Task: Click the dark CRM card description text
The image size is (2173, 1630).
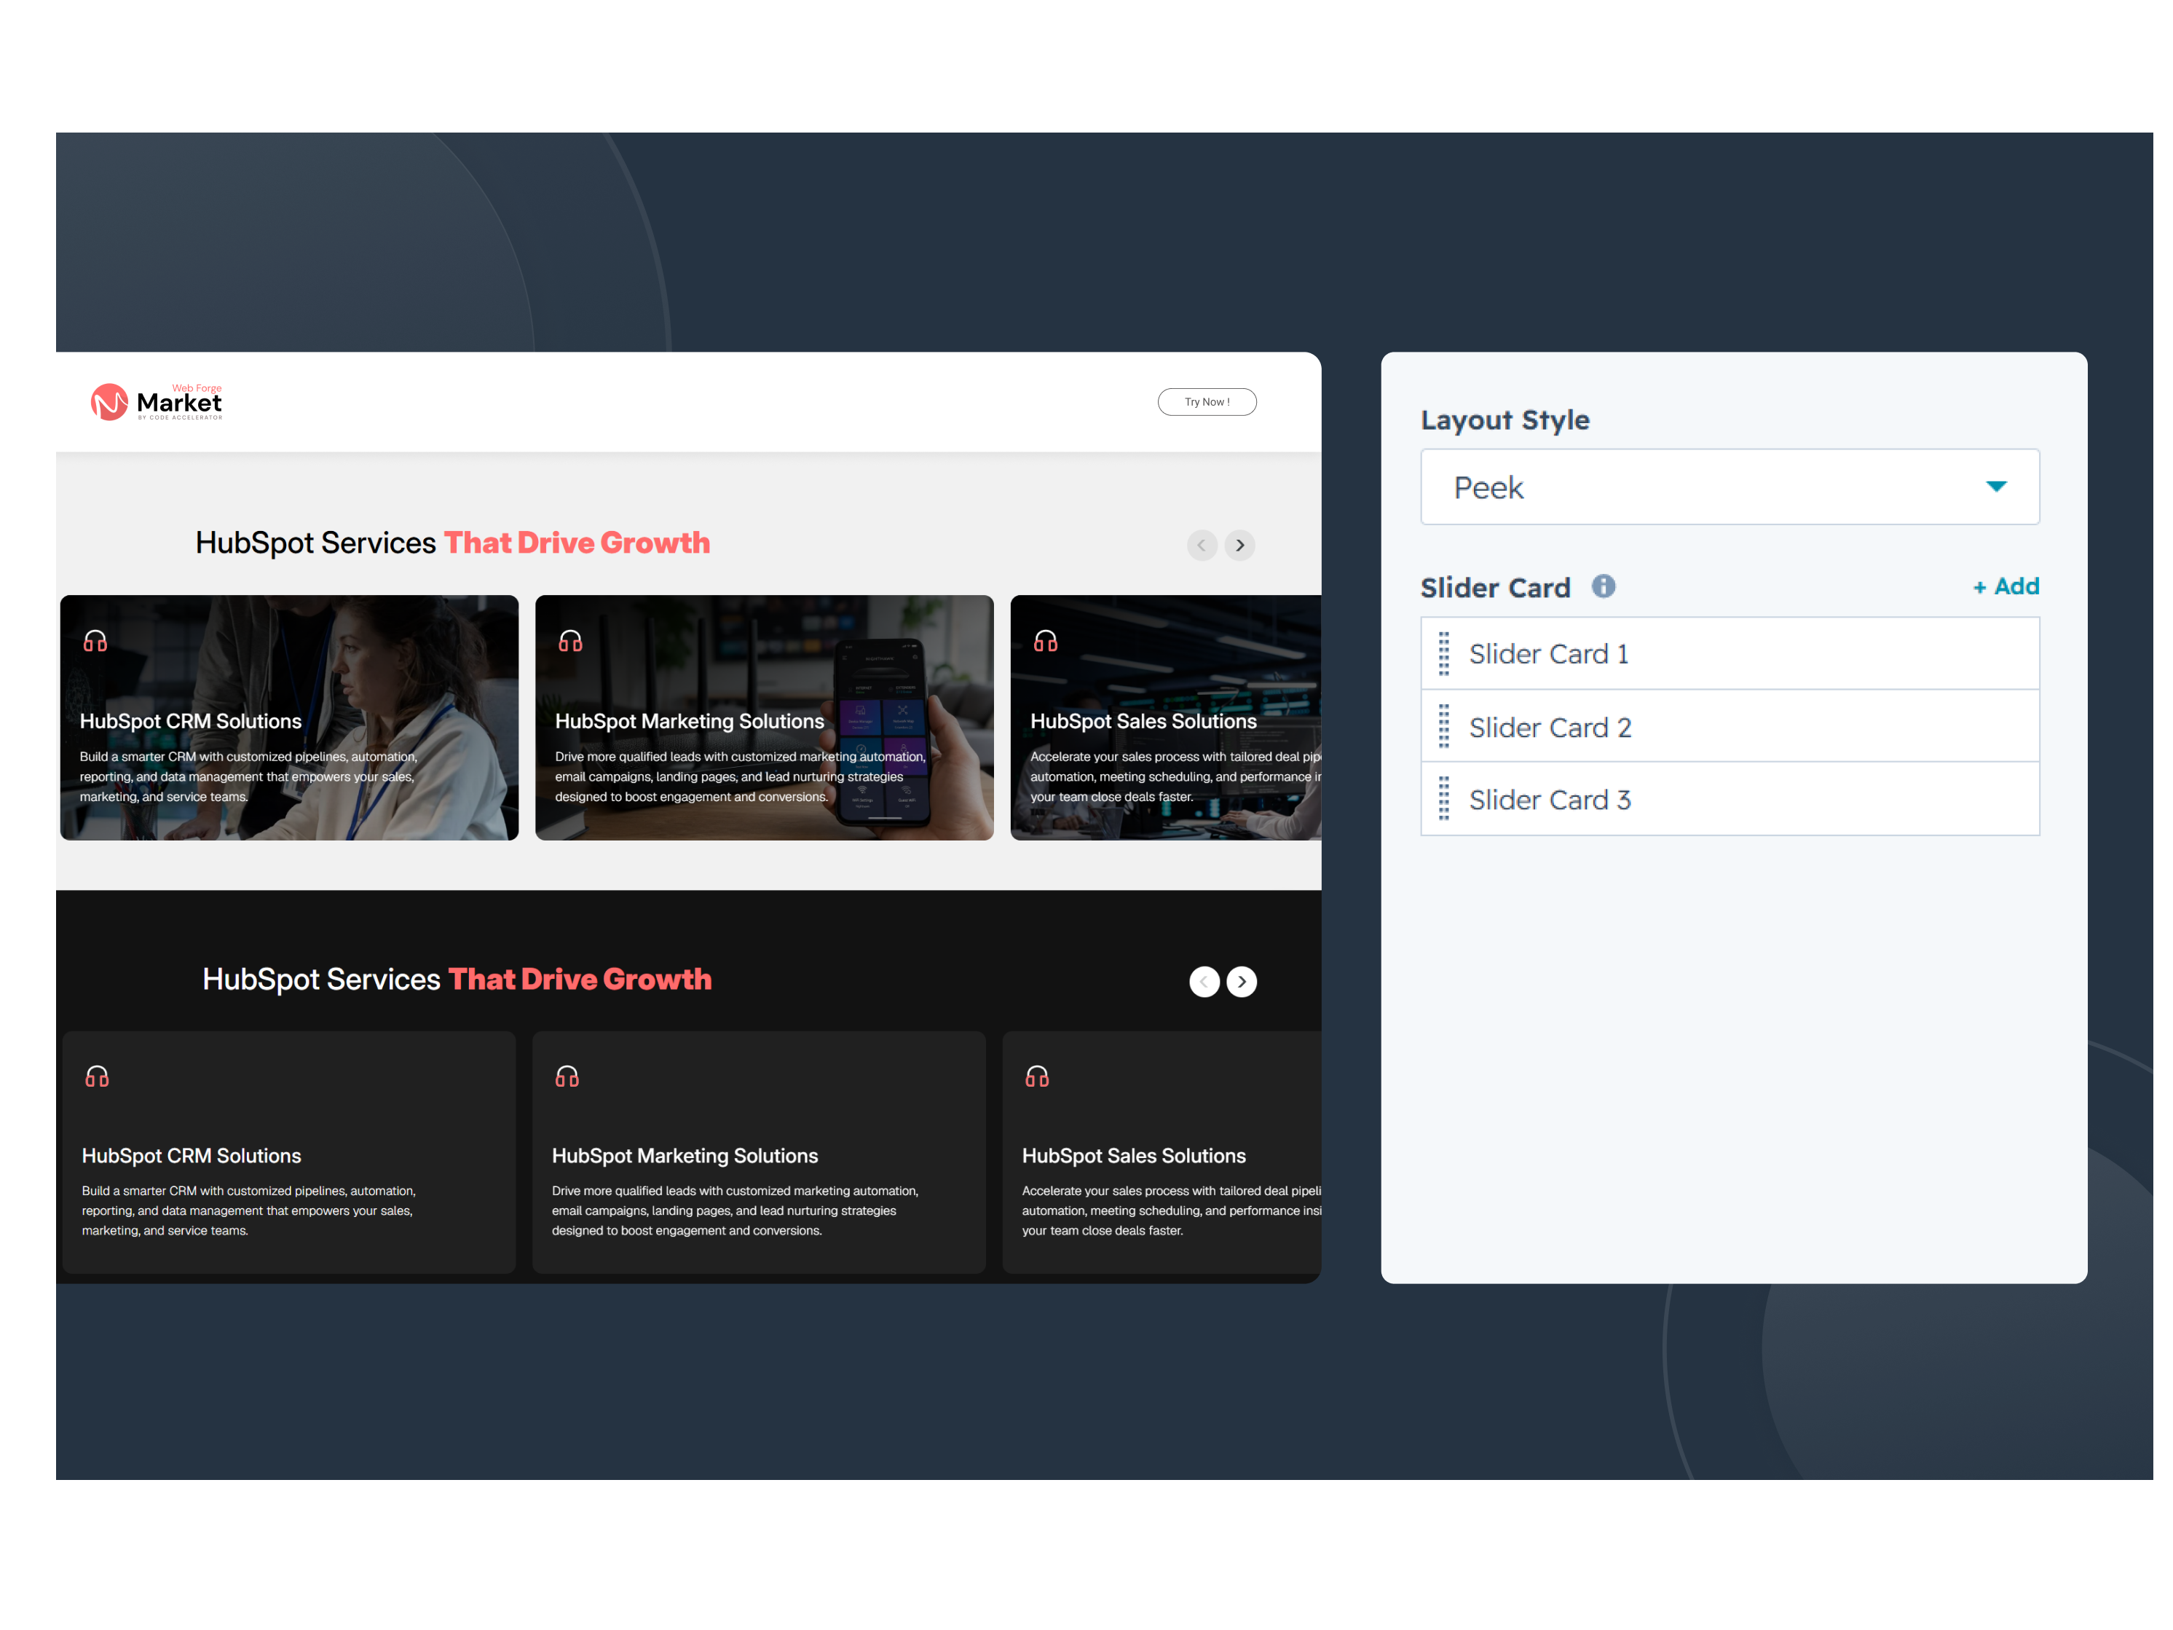Action: pos(248,1211)
